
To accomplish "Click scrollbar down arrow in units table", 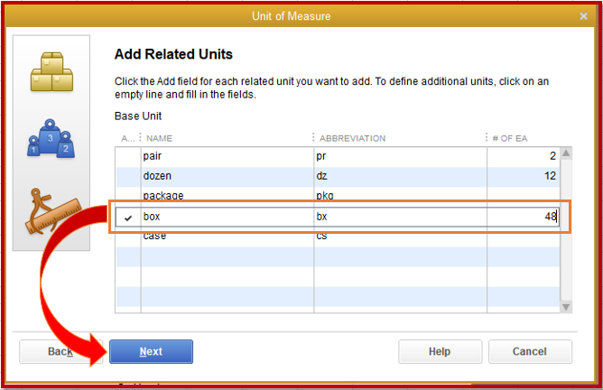I will click(566, 307).
